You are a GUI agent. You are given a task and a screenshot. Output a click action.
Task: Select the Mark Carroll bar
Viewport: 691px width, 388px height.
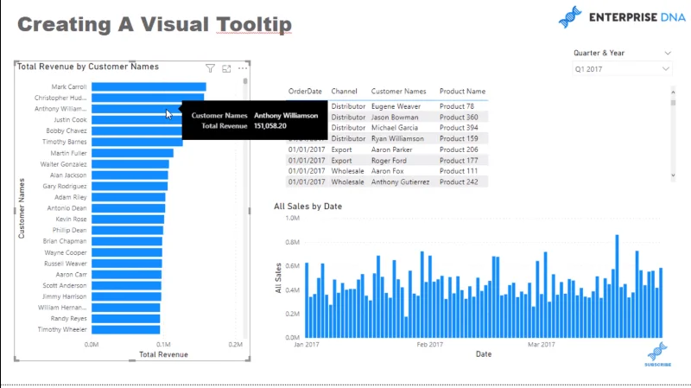pos(149,87)
